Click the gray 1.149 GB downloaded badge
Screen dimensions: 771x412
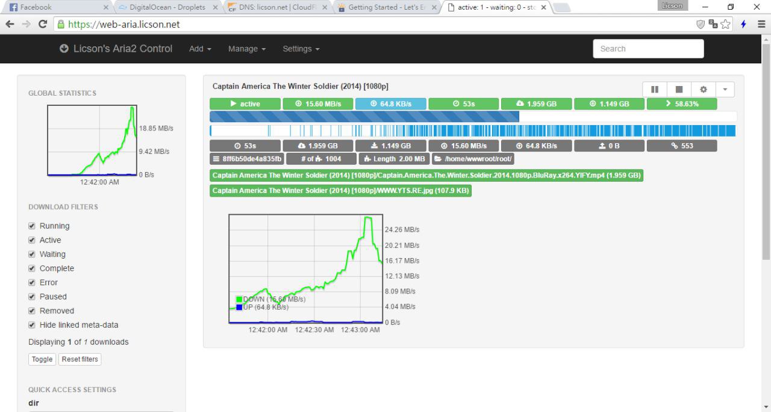(x=391, y=146)
